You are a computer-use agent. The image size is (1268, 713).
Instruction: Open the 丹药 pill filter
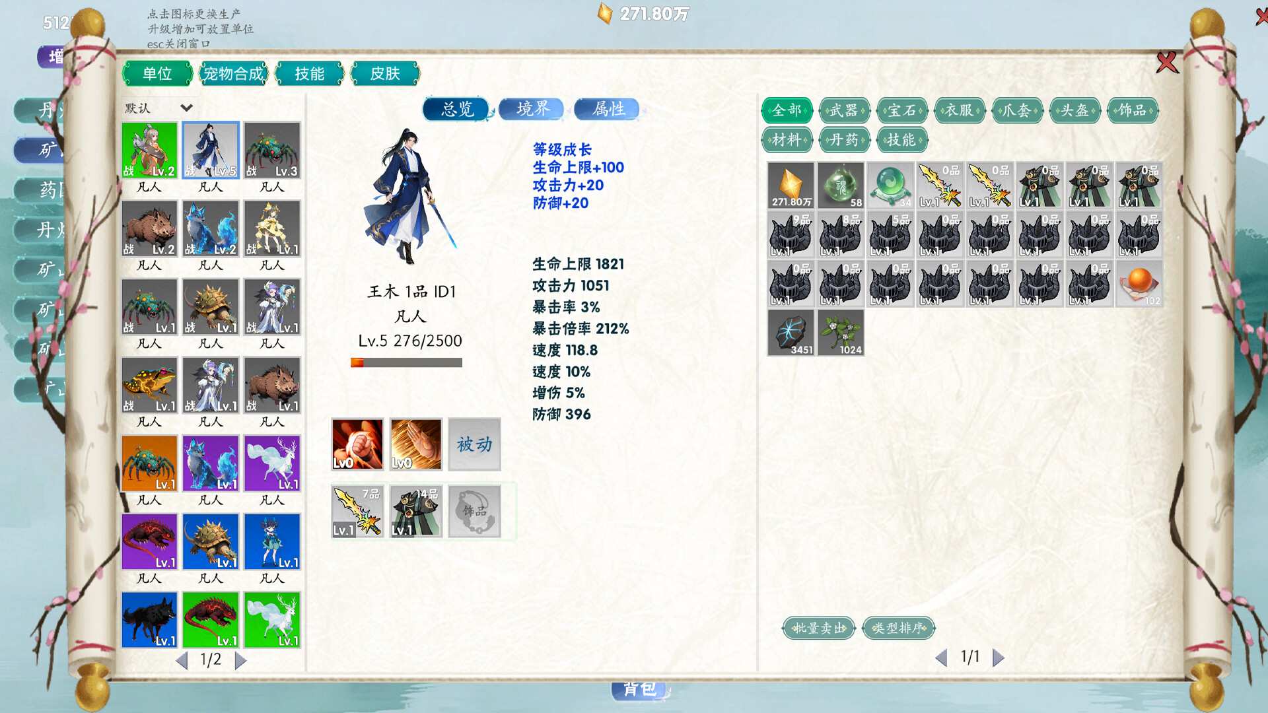[844, 140]
